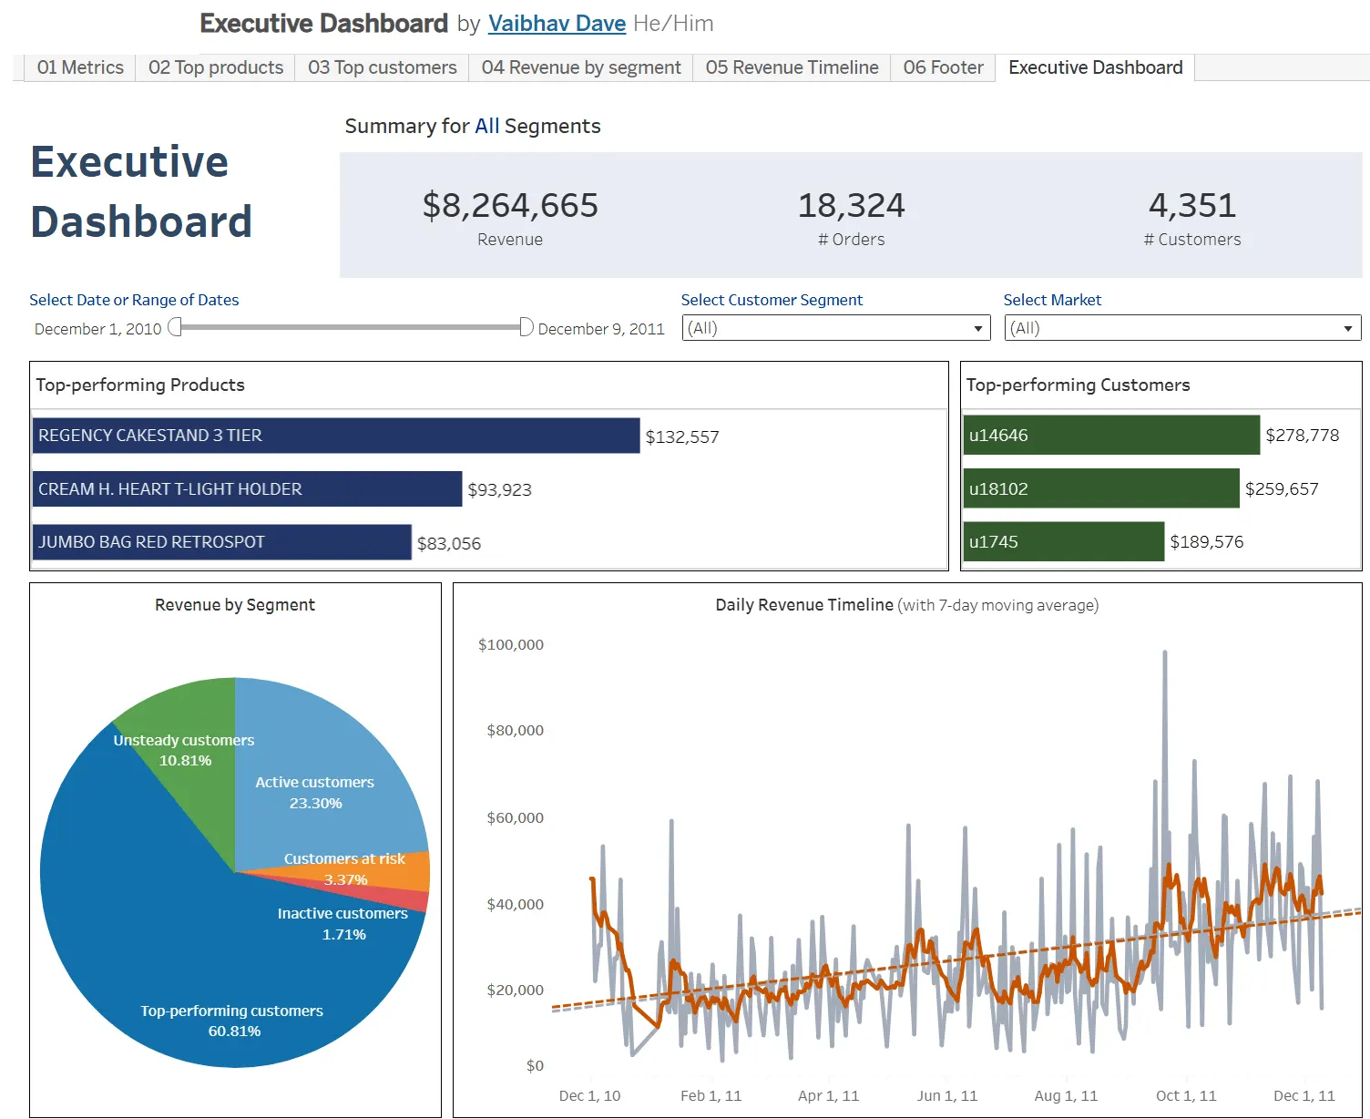This screenshot has width=1370, height=1119.
Task: Select JUMBO BAG RED RETROSPOT bar
Action: pyautogui.click(x=221, y=542)
